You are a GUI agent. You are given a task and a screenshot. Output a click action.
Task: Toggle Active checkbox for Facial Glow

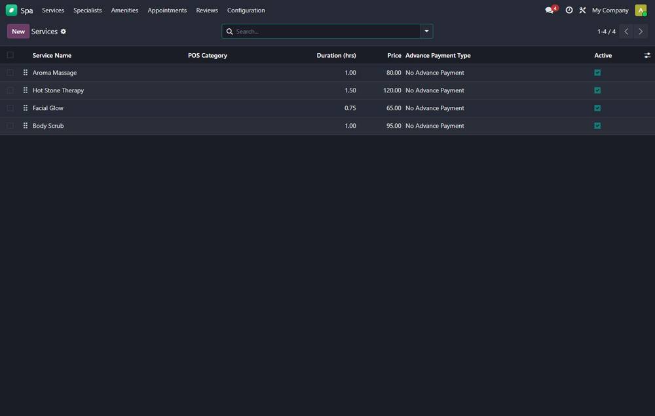[x=597, y=107]
